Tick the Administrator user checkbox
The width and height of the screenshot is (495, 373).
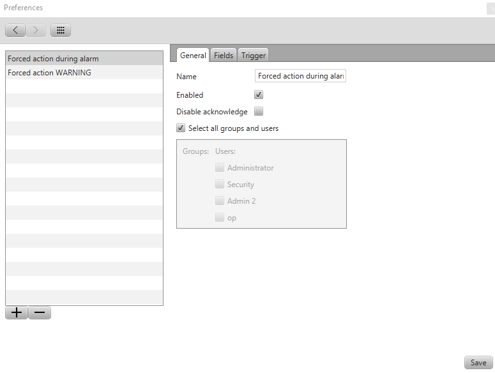[220, 168]
